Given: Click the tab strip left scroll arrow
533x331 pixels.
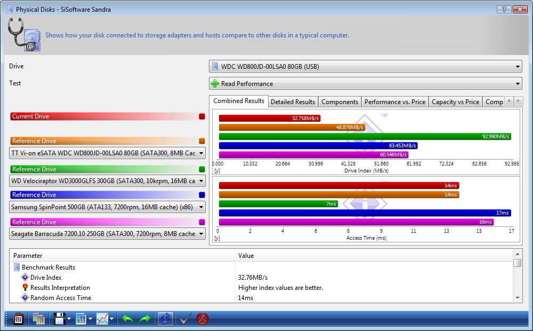Looking at the screenshot, I should point(509,101).
